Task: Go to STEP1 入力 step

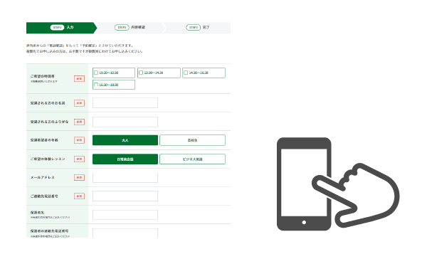Action: (61, 28)
